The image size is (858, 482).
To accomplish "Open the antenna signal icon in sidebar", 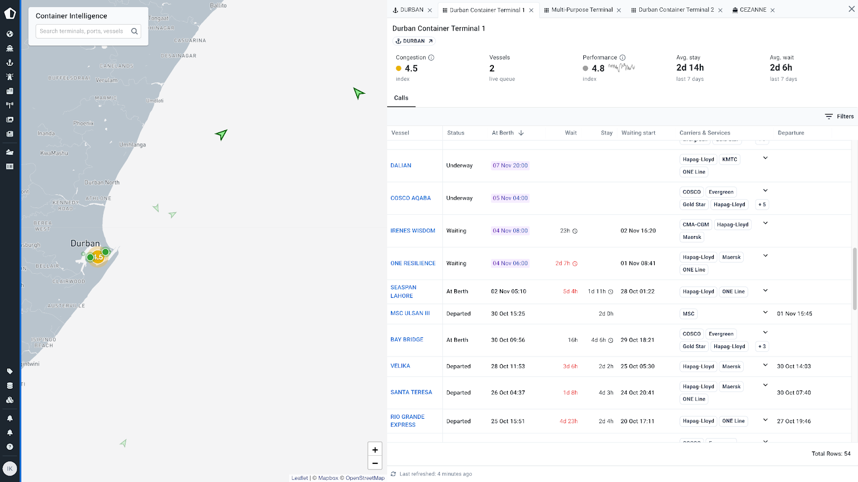I will coord(10,106).
